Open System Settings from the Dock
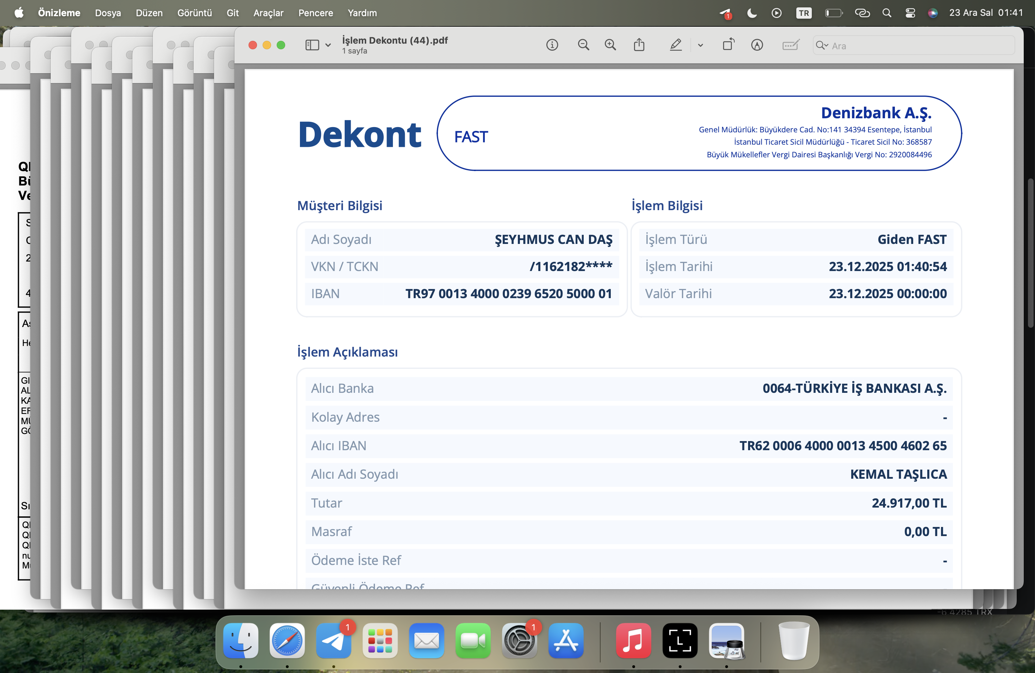Image resolution: width=1035 pixels, height=673 pixels. [519, 640]
